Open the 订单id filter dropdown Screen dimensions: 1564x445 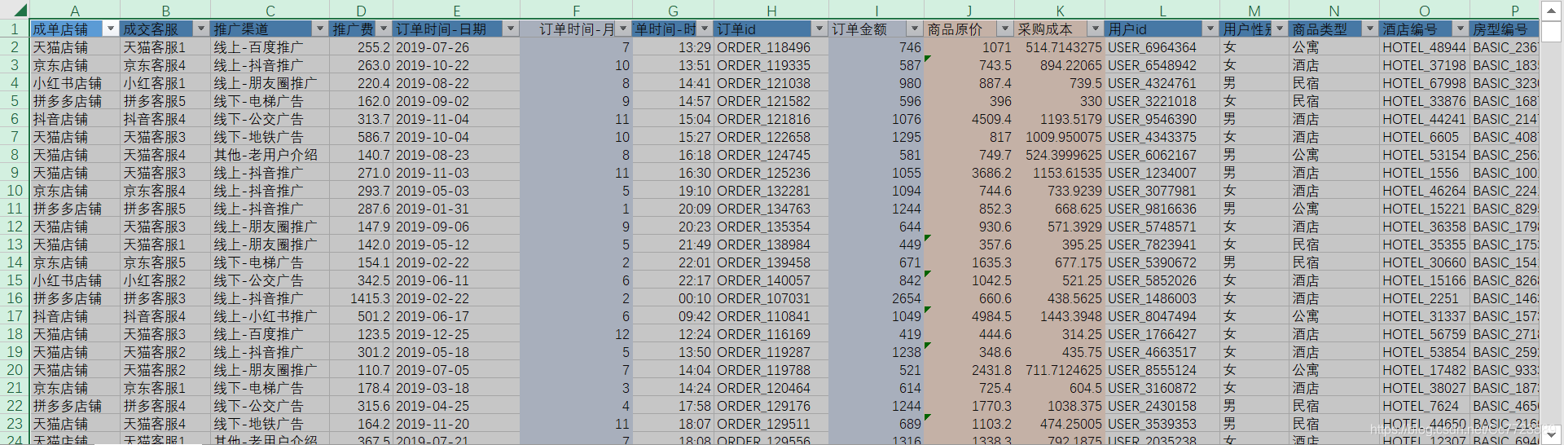(x=819, y=29)
